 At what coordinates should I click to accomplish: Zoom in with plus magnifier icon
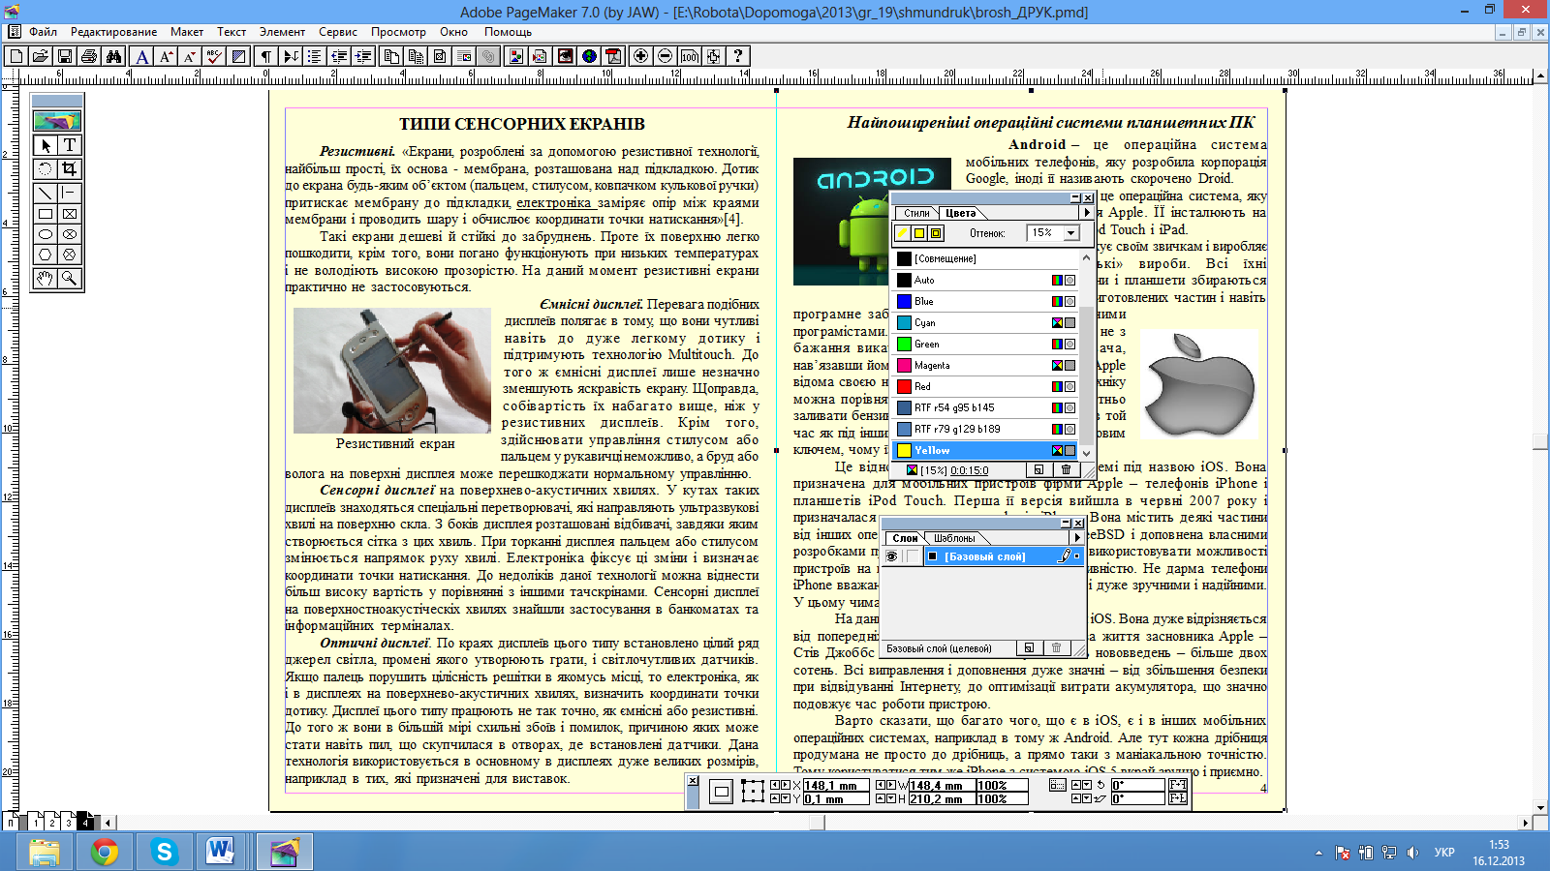pyautogui.click(x=640, y=56)
